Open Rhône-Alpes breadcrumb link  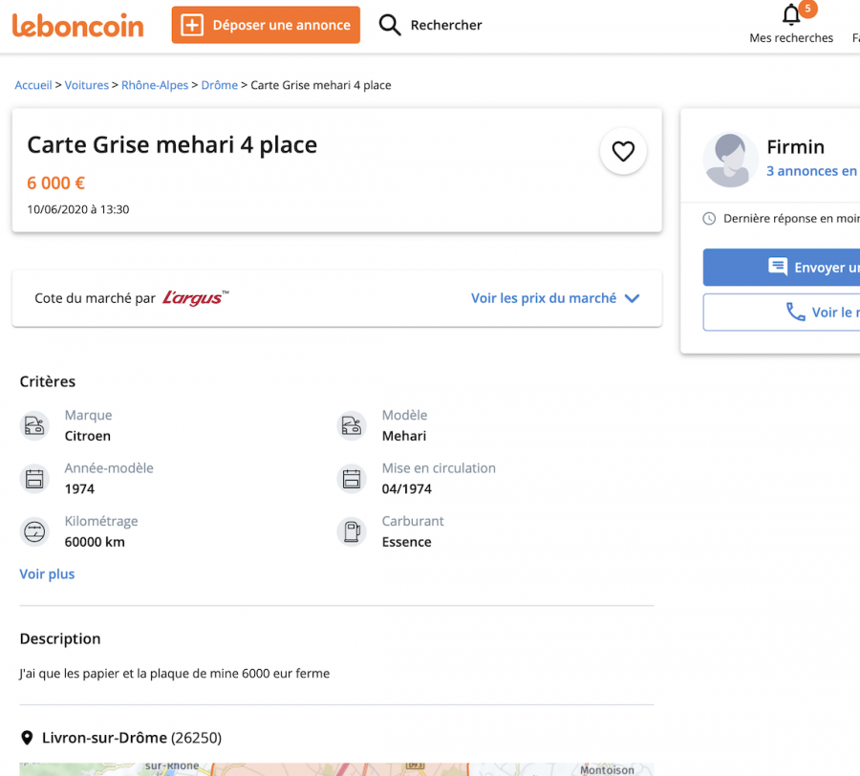point(155,85)
